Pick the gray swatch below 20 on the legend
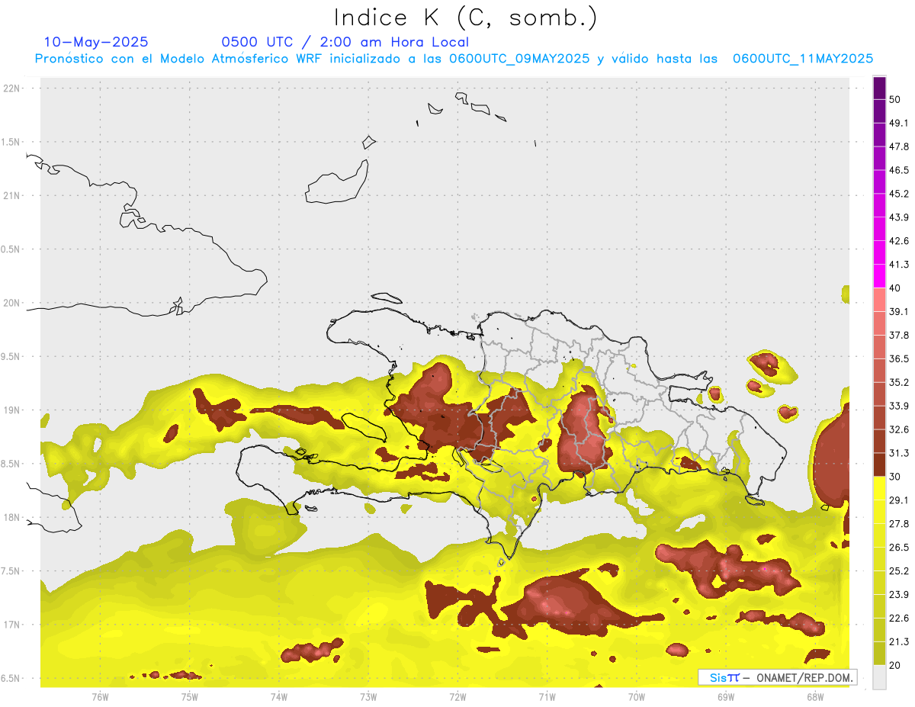This screenshot has height=707, width=915. (x=879, y=677)
